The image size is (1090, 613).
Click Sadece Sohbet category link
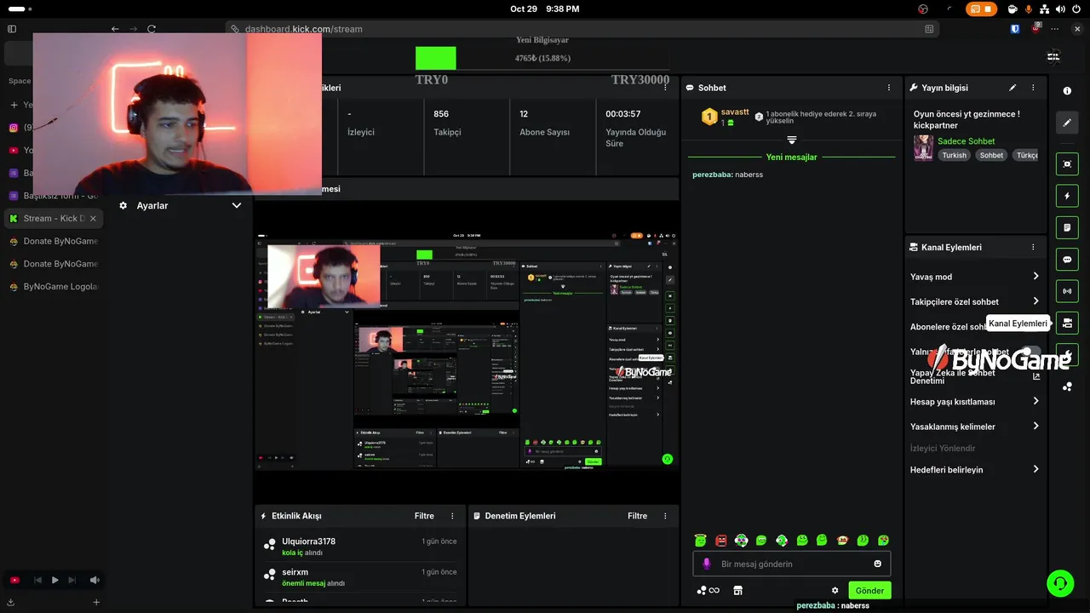pos(966,141)
